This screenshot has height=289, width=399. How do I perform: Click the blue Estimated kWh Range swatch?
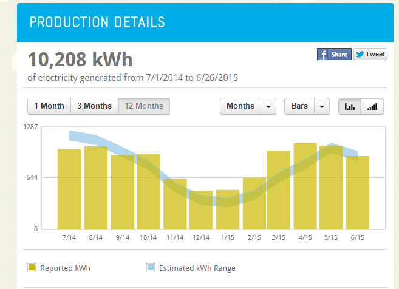pos(151,268)
